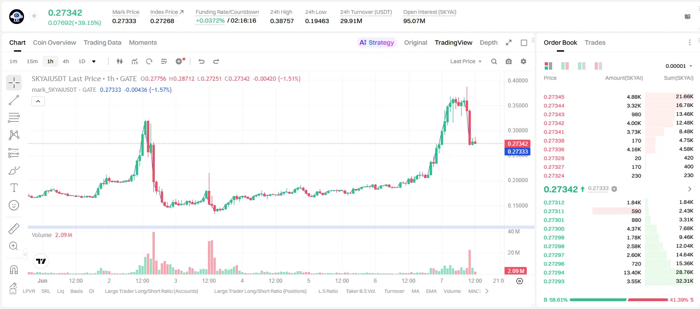Open the Moments tab
Screen dimensions: 700x309
point(143,42)
